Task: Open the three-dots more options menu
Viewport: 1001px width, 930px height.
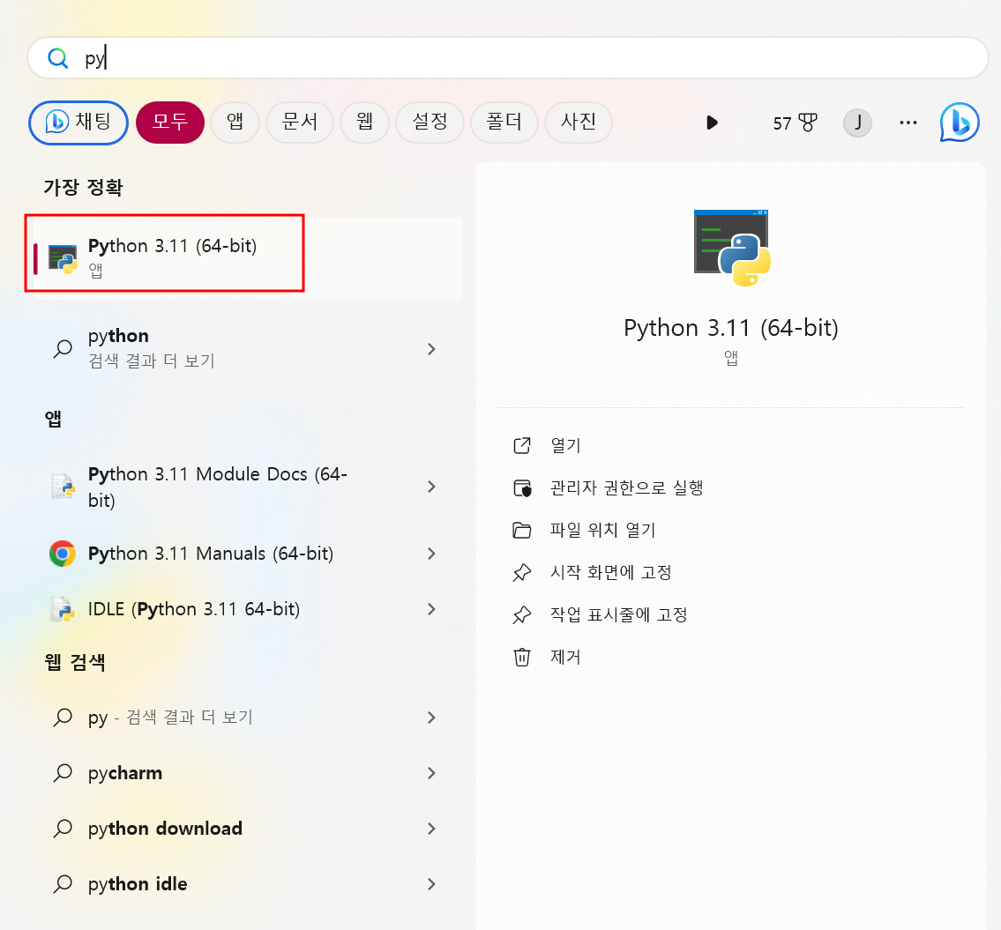Action: pos(908,123)
